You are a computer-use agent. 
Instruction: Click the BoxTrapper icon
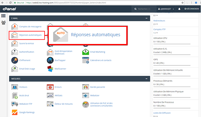[x=50, y=60]
